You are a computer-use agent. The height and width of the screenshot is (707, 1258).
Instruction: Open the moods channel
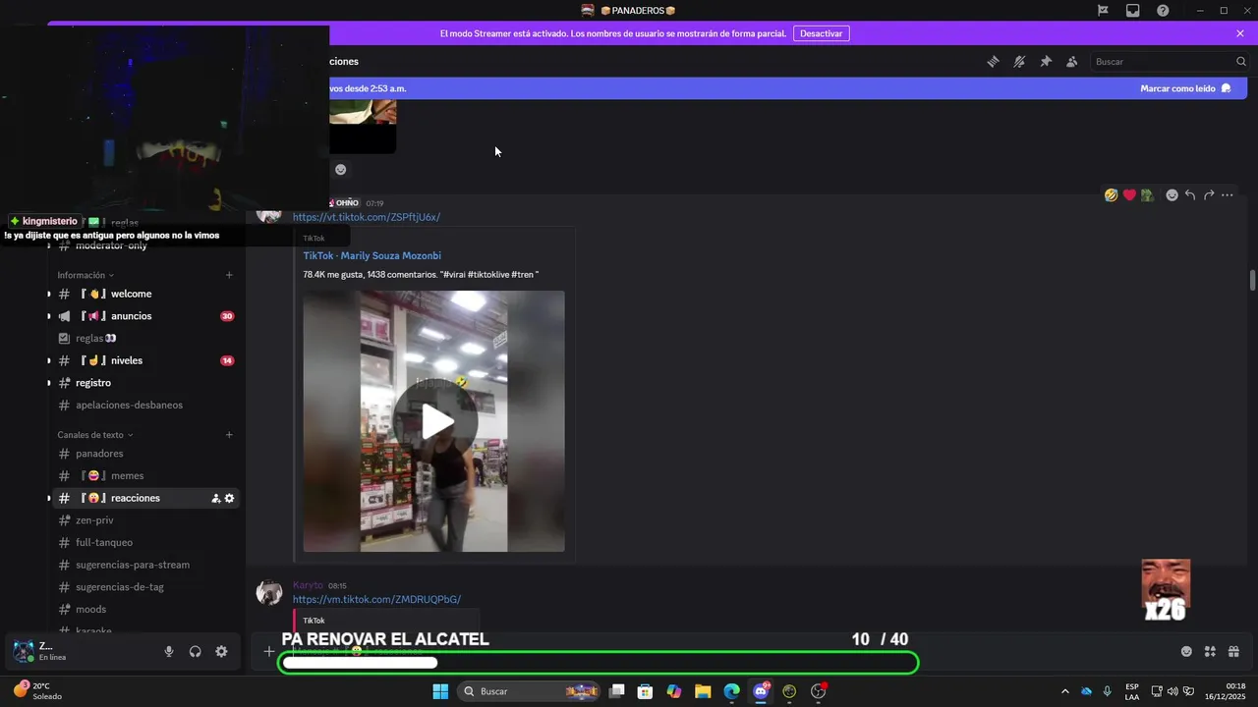pos(145,609)
